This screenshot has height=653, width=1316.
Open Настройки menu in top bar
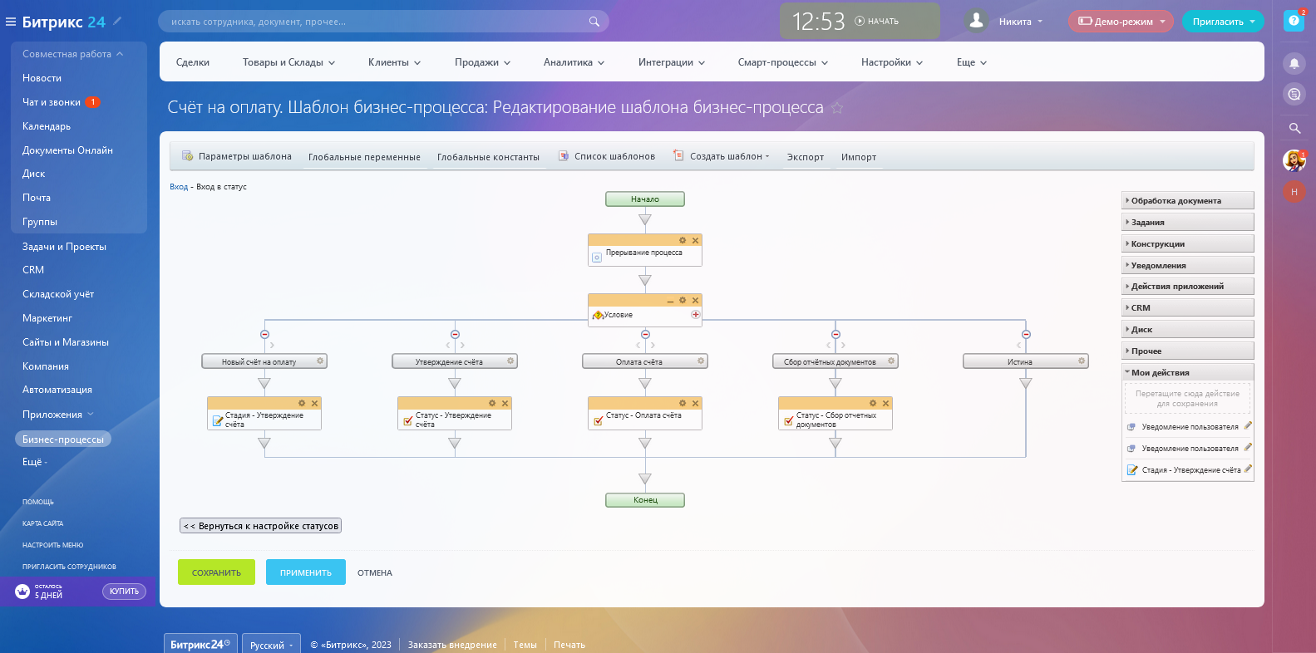[x=892, y=62]
